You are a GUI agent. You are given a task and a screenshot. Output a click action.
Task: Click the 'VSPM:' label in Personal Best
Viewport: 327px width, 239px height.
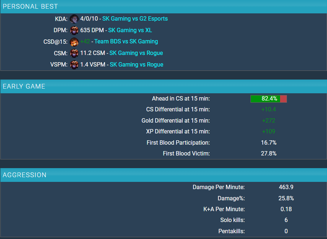tap(59, 65)
